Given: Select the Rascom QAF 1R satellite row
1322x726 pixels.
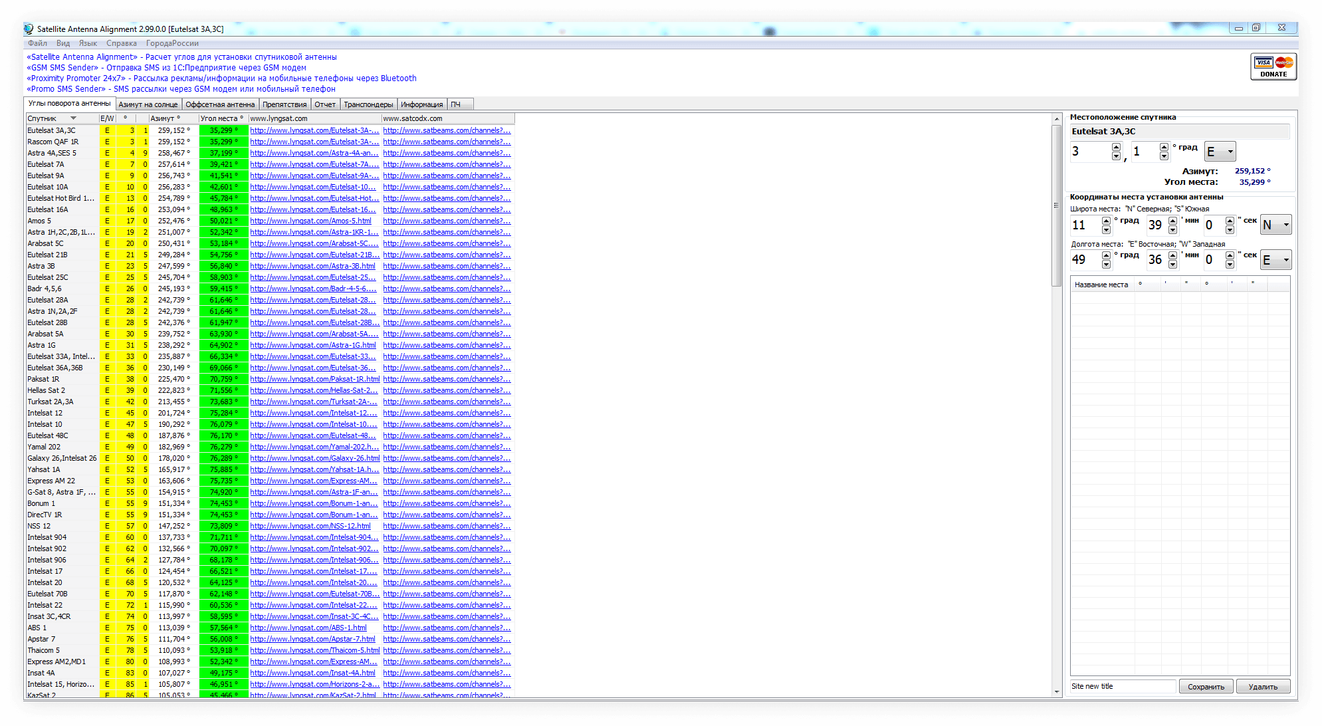Looking at the screenshot, I should click(270, 142).
